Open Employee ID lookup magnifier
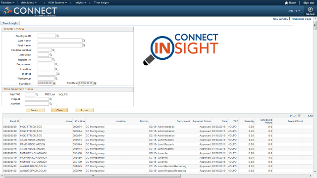The height and width of the screenshot is (178, 317). (x=57, y=36)
